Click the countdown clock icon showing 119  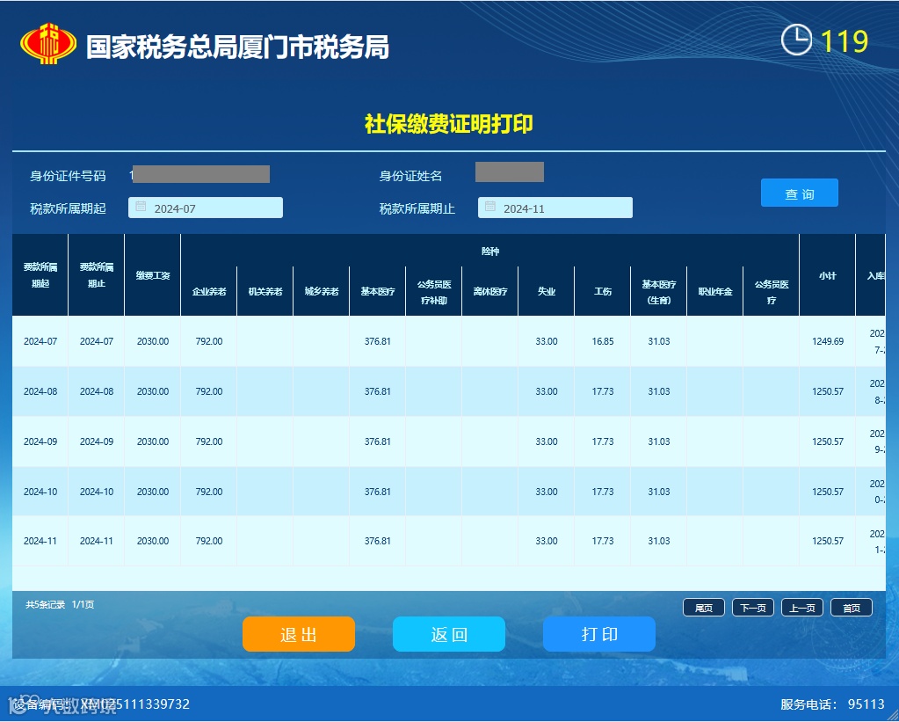tap(795, 40)
